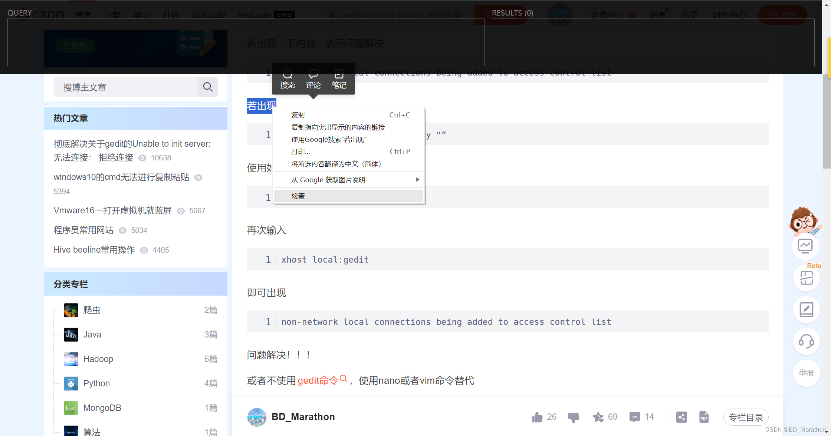Click the Beta layout sidebar icon

coord(807,278)
